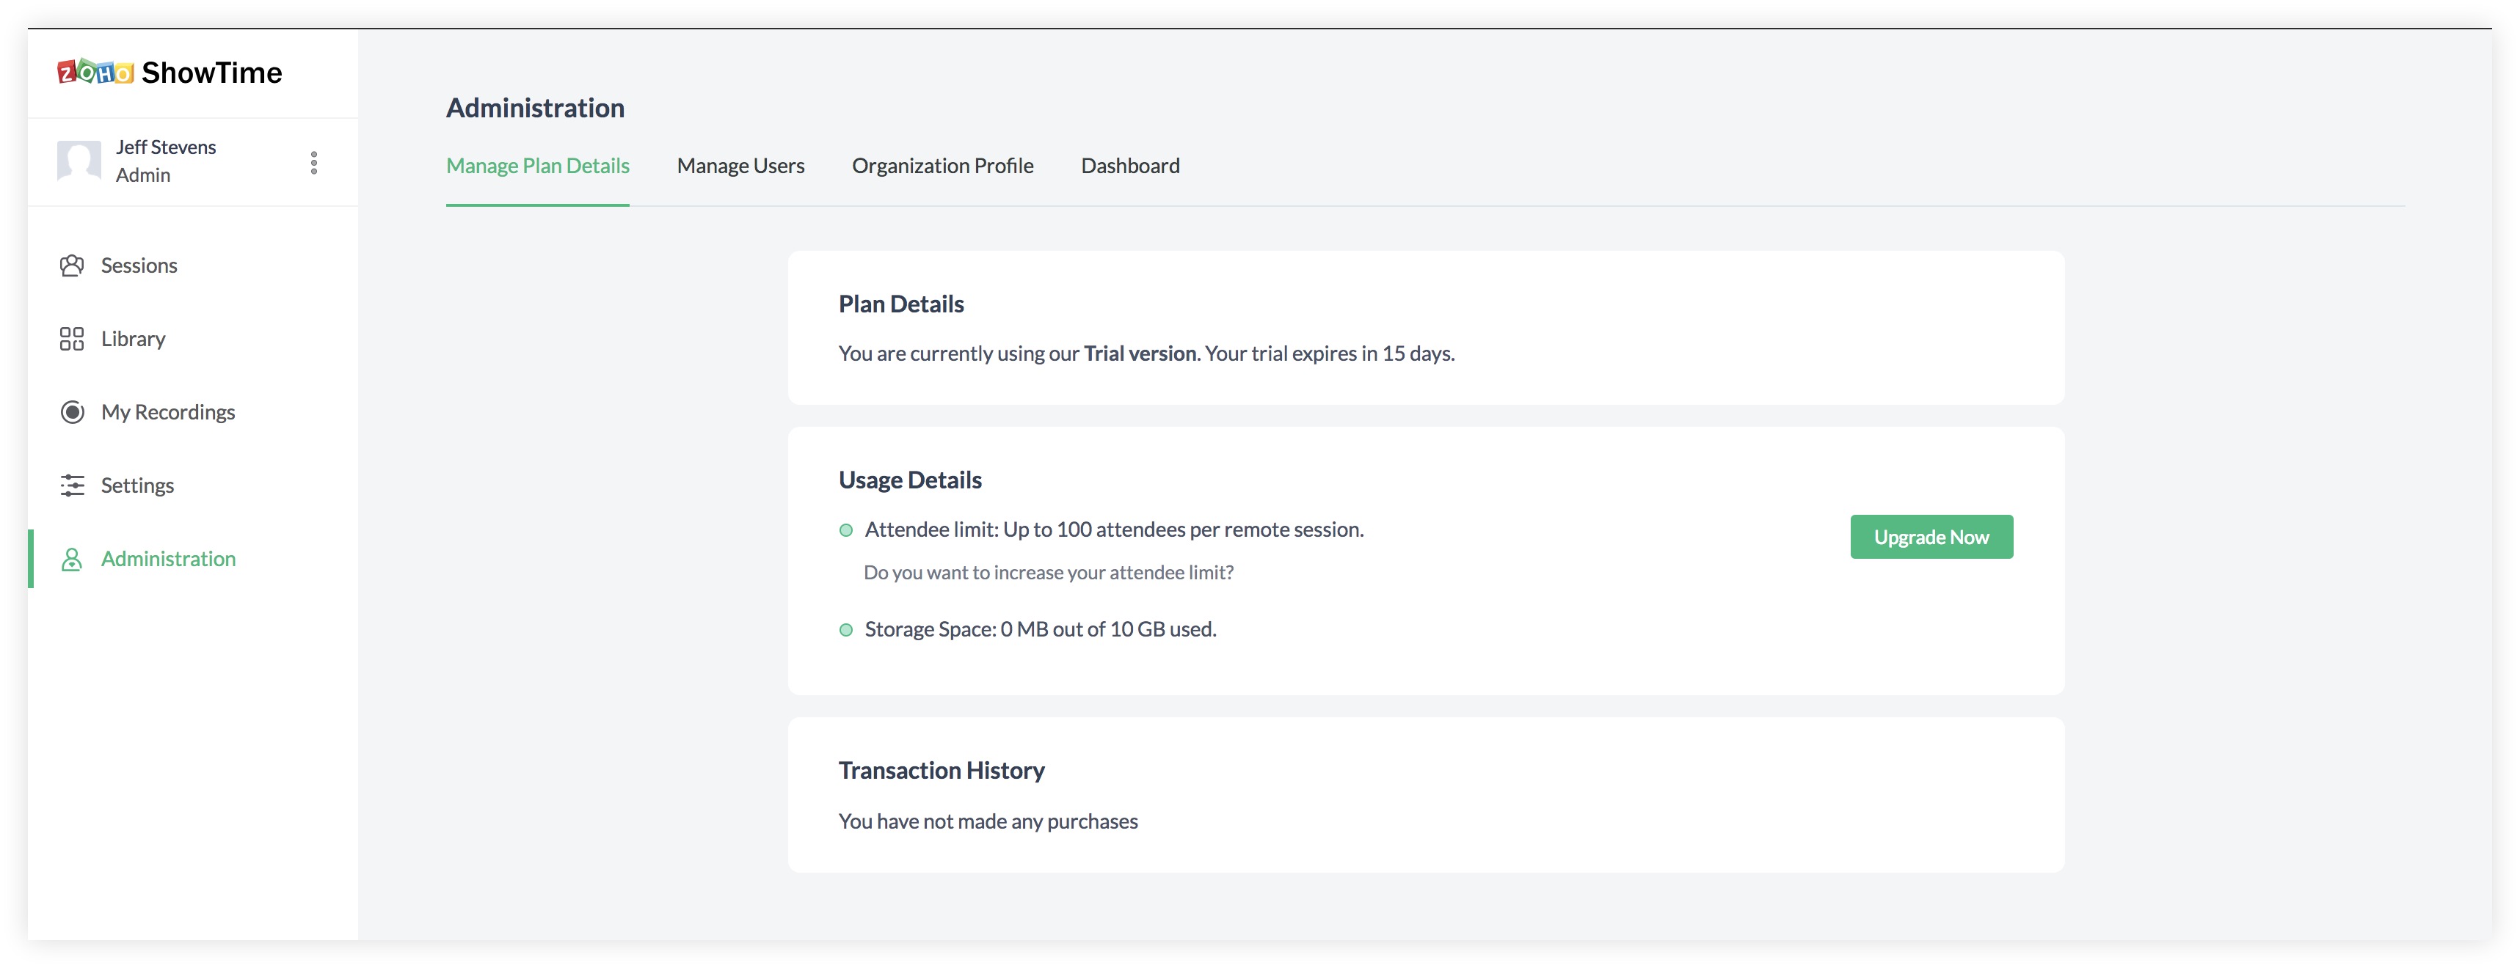
Task: Click the My Recordings record icon
Action: pos(71,413)
